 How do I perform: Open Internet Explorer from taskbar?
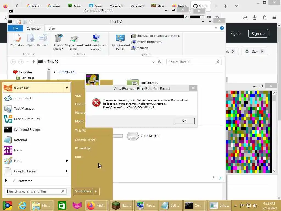(22, 206)
